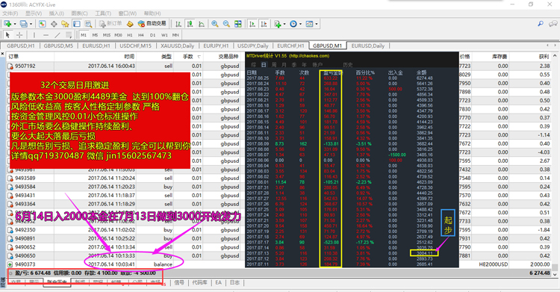Open the Data Window icon
The width and height of the screenshot is (560, 292).
54,24
